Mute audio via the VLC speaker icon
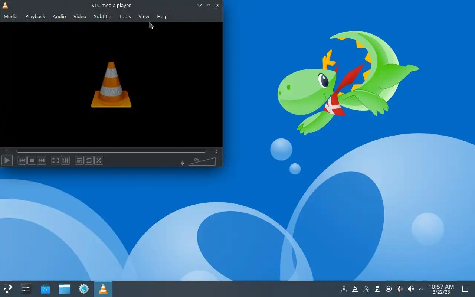Screen dimensions: 475x297 point(182,163)
